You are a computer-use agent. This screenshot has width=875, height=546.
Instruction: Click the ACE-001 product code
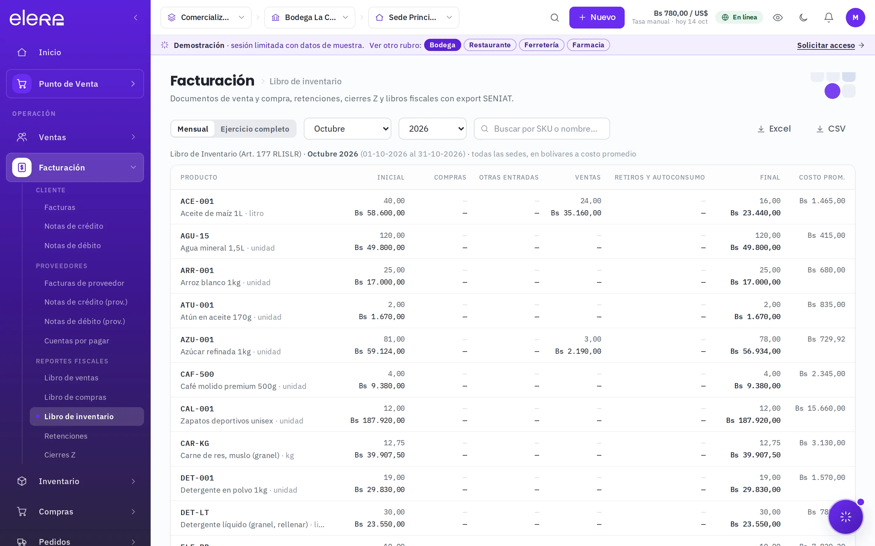[197, 201]
